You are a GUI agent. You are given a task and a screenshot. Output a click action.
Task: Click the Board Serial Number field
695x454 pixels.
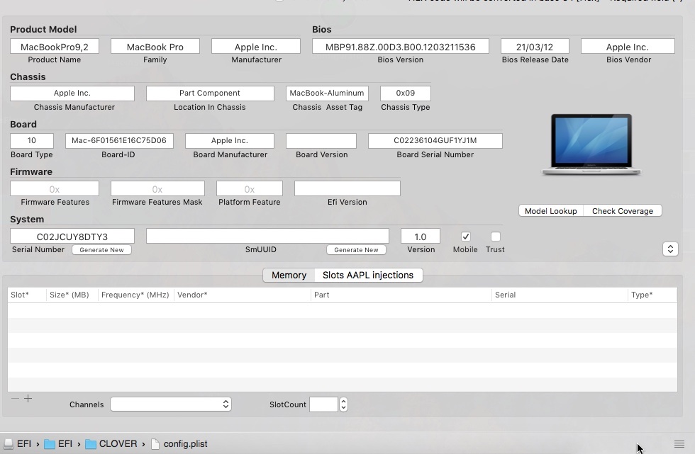click(x=435, y=141)
